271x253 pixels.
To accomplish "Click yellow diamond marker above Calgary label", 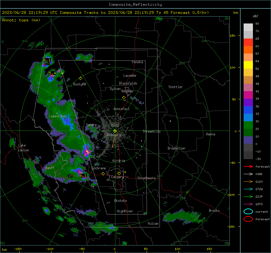I will (119, 173).
